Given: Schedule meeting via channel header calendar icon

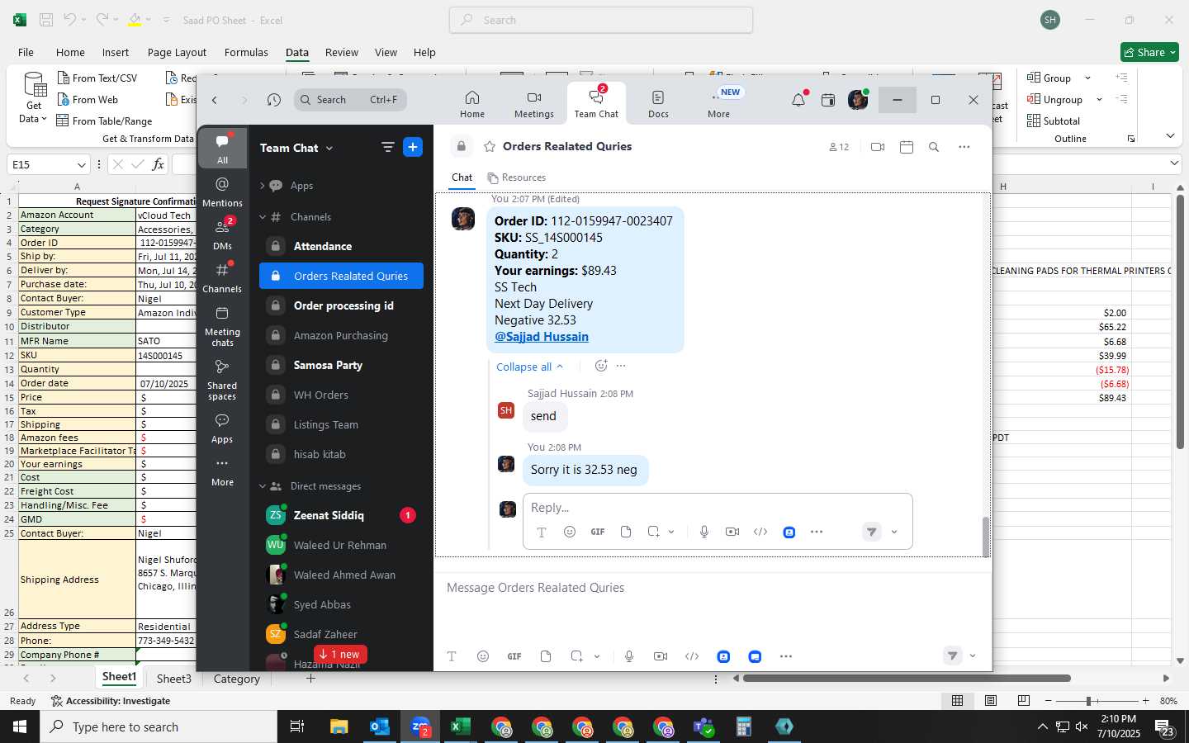Looking at the screenshot, I should pos(907,147).
